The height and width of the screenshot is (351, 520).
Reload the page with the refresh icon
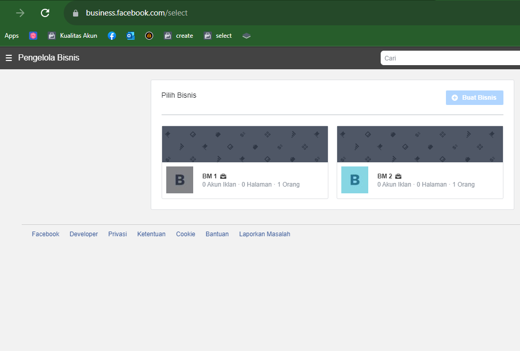45,13
